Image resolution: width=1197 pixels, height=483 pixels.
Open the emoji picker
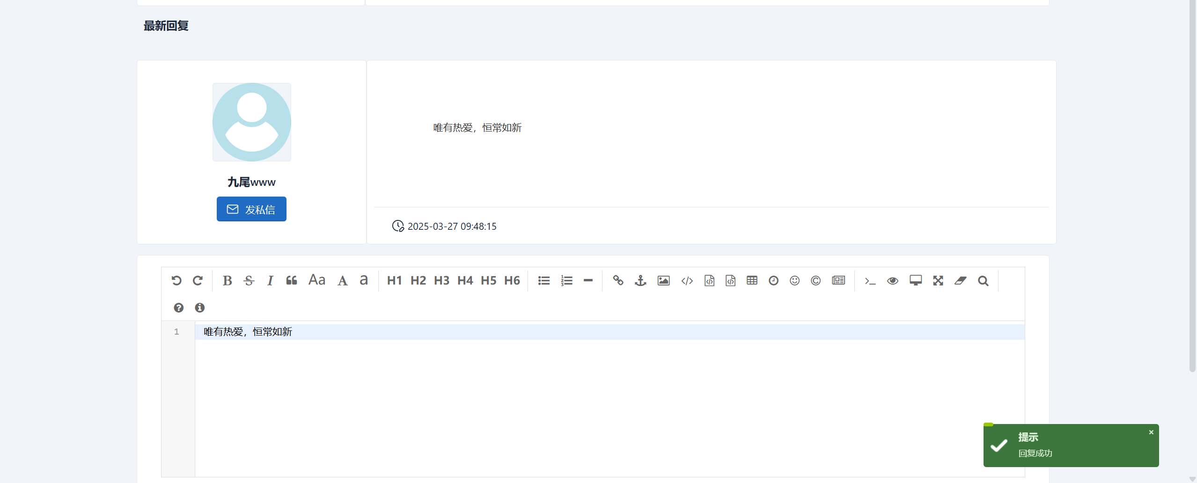(794, 280)
